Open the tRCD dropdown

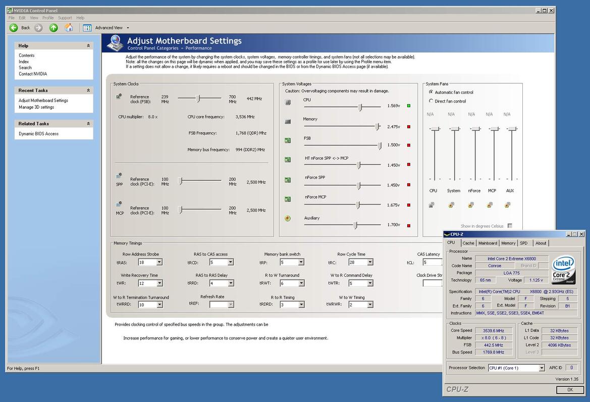coord(231,262)
